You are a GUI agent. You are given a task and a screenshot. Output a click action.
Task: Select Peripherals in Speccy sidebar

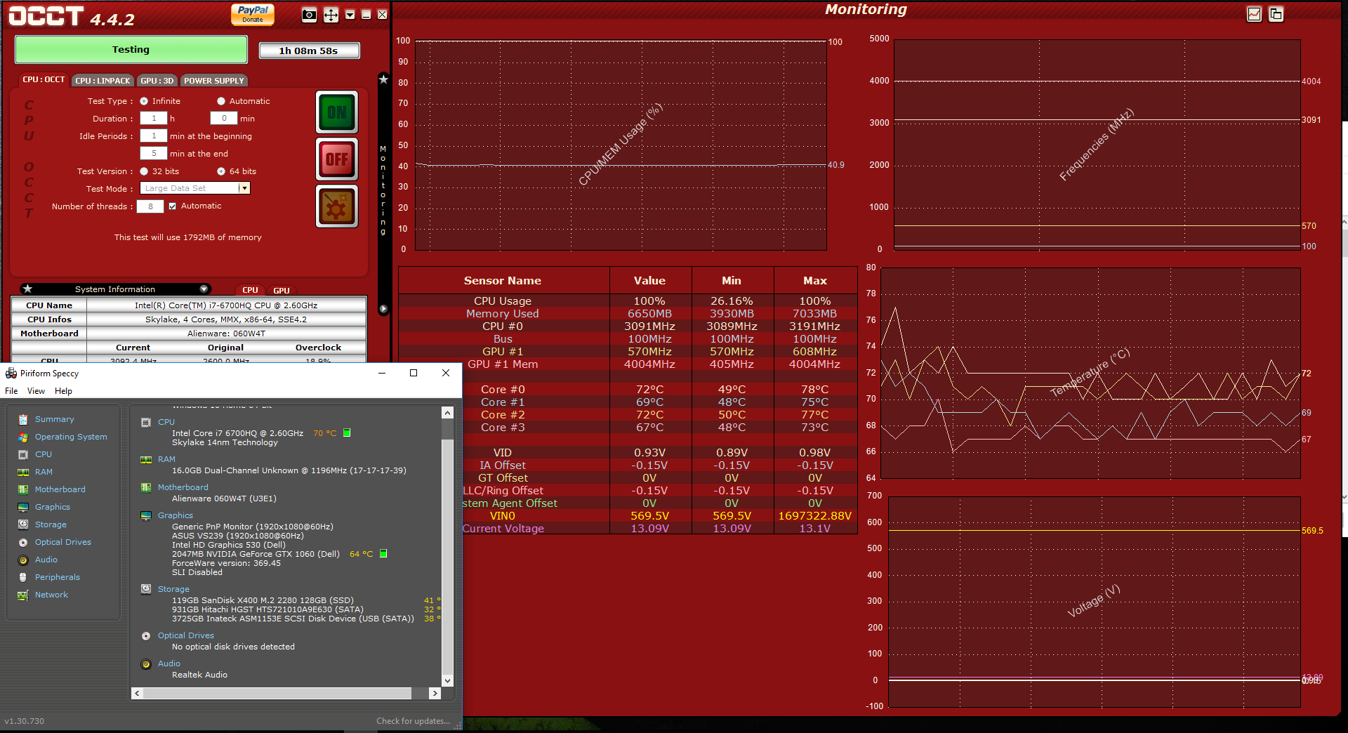coord(58,577)
